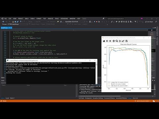Viewport: 159px width, 119px height.
Task: Open the EXTENSIONS menu
Action: click(x=64, y=19)
